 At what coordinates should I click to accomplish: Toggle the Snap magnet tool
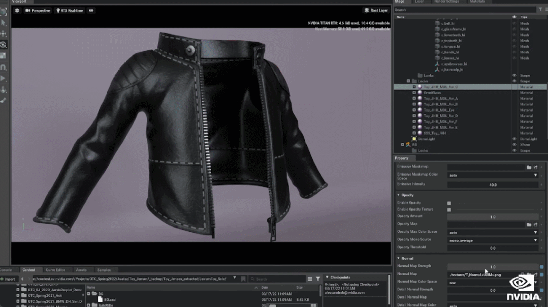click(4, 67)
